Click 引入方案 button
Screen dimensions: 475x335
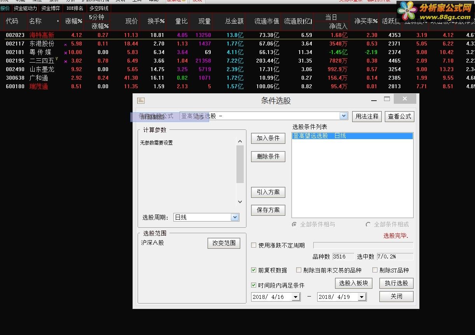tap(268, 192)
